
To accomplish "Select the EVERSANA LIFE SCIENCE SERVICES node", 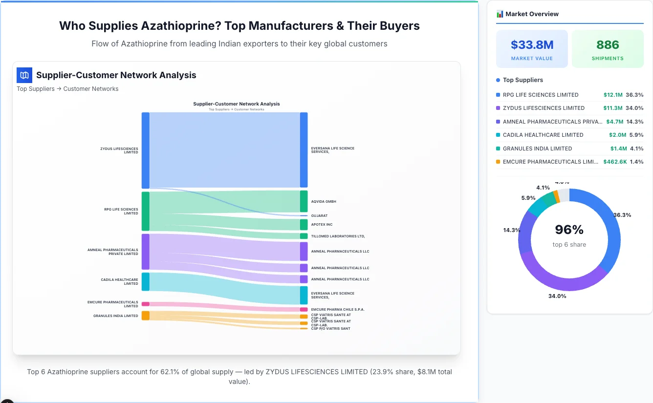I will [x=304, y=149].
